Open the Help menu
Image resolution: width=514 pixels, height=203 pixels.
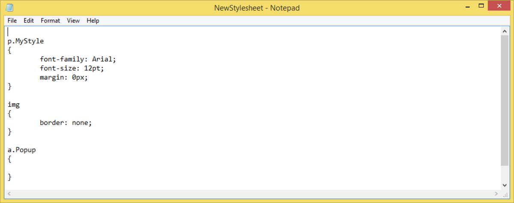tap(93, 21)
